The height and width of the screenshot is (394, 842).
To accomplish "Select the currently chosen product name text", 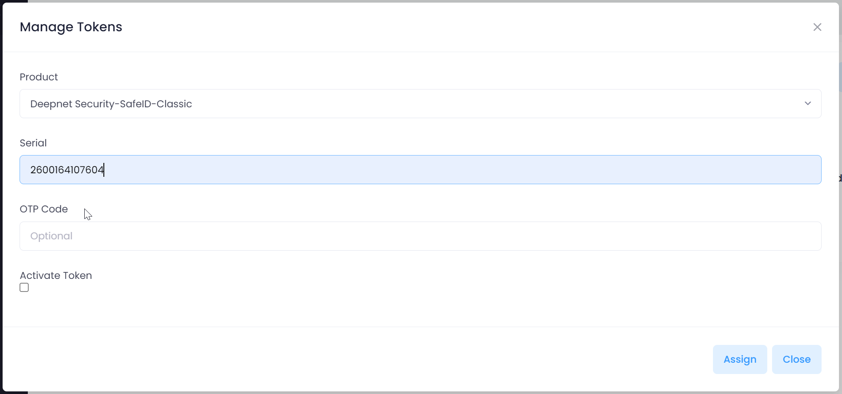I will pos(111,104).
